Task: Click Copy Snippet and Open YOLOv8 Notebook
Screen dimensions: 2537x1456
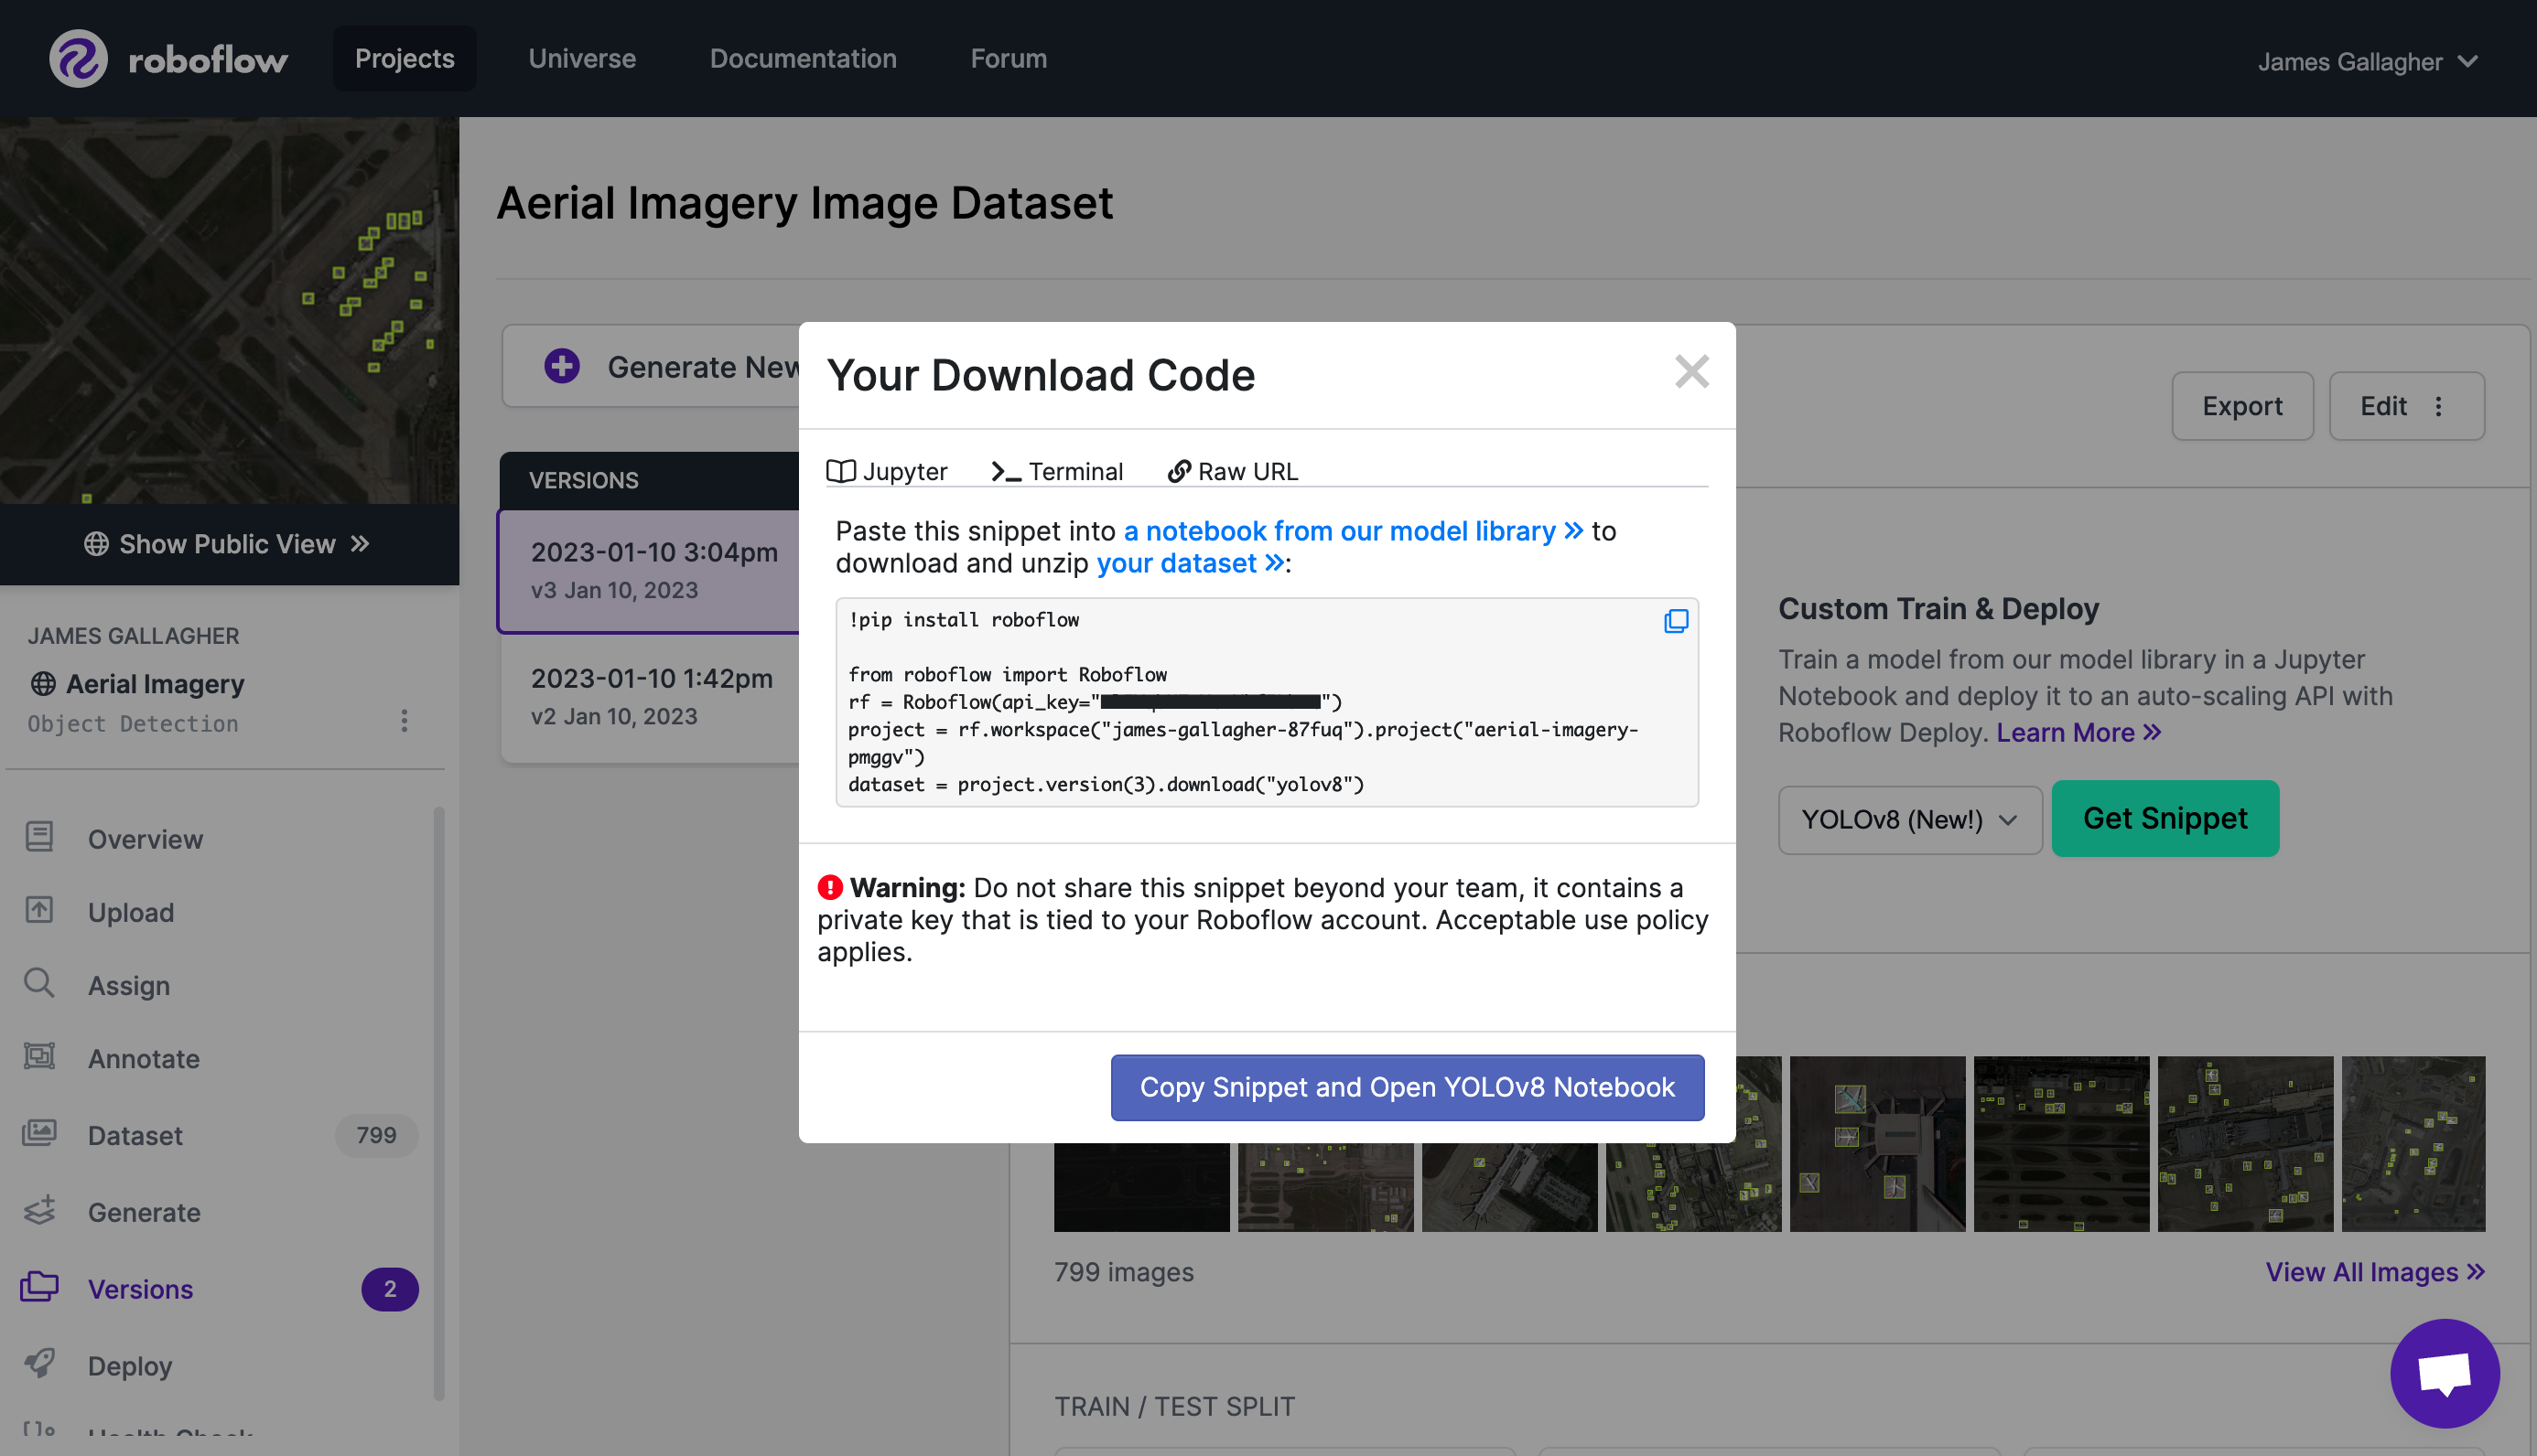Action: (1408, 1087)
